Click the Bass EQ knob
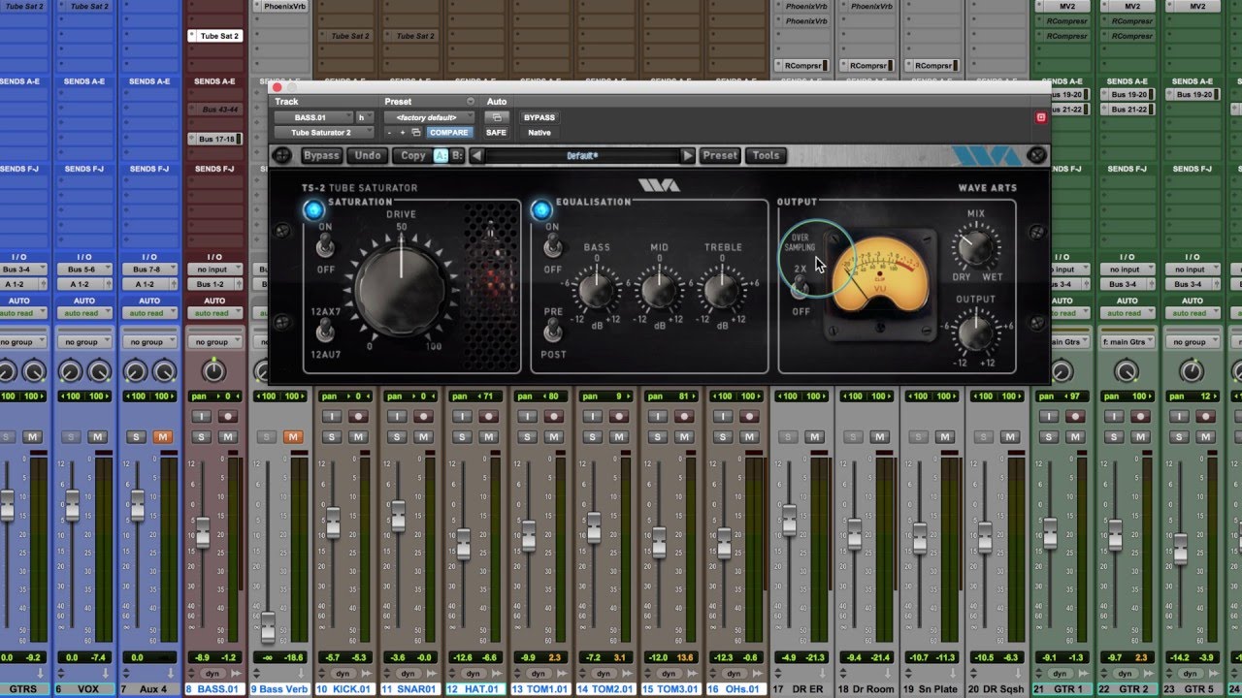 596,289
